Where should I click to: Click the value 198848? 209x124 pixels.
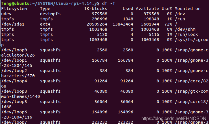151,19
